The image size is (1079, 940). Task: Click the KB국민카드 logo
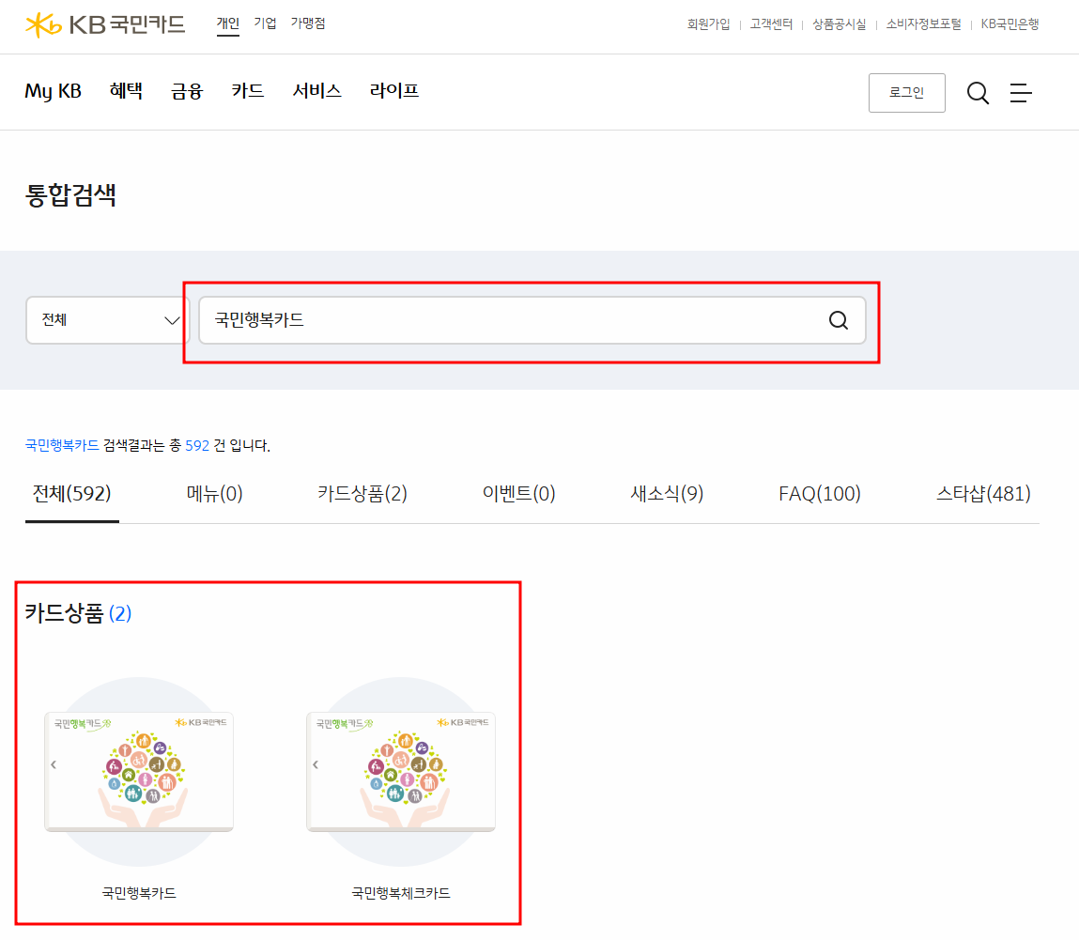point(105,24)
